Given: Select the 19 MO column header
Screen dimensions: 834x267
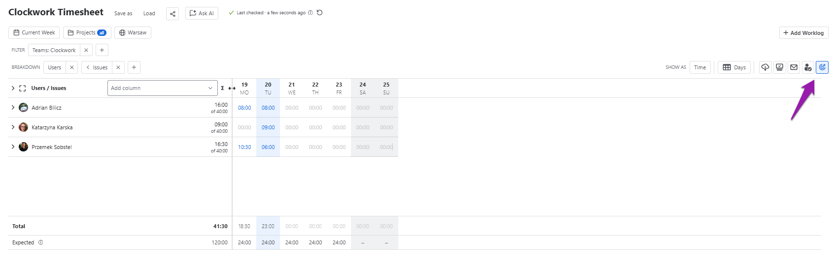Looking at the screenshot, I should click(244, 89).
